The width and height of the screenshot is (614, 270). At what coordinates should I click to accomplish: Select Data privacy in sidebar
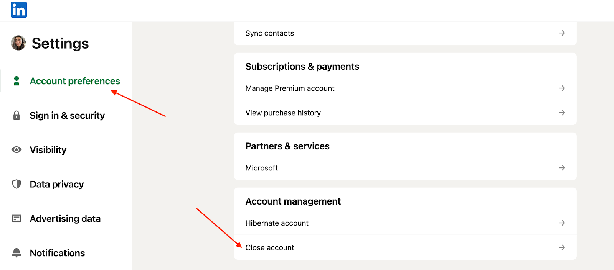click(57, 185)
